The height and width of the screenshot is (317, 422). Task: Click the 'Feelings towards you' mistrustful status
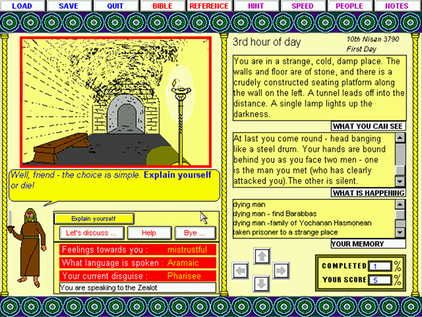point(138,250)
